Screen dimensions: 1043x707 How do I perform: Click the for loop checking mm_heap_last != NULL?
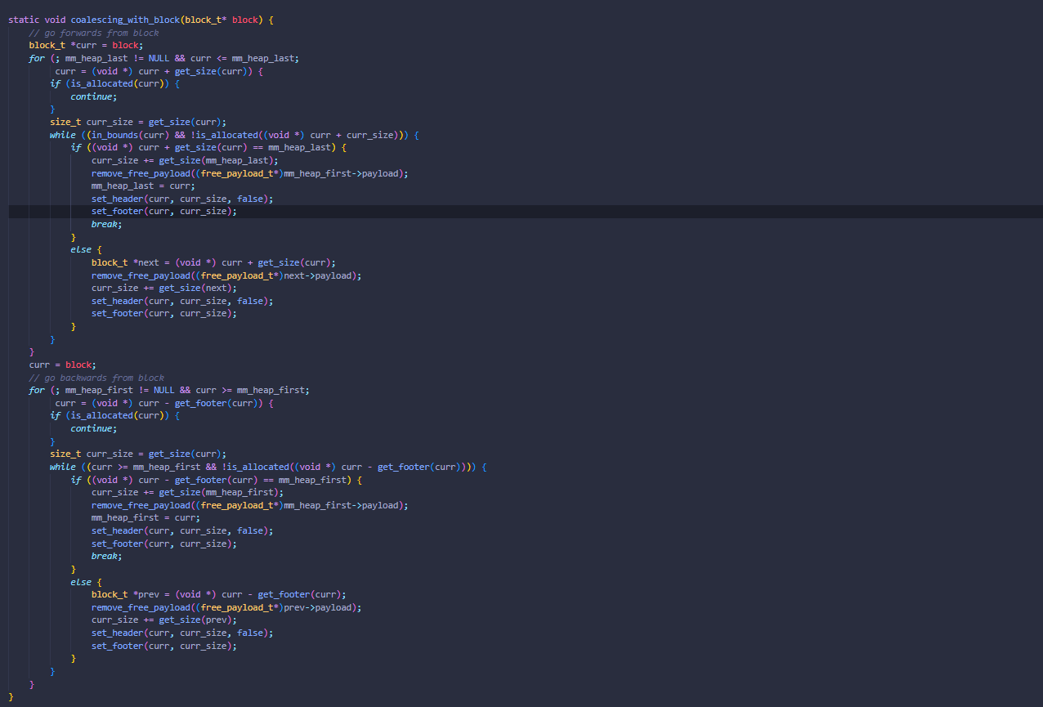[163, 58]
